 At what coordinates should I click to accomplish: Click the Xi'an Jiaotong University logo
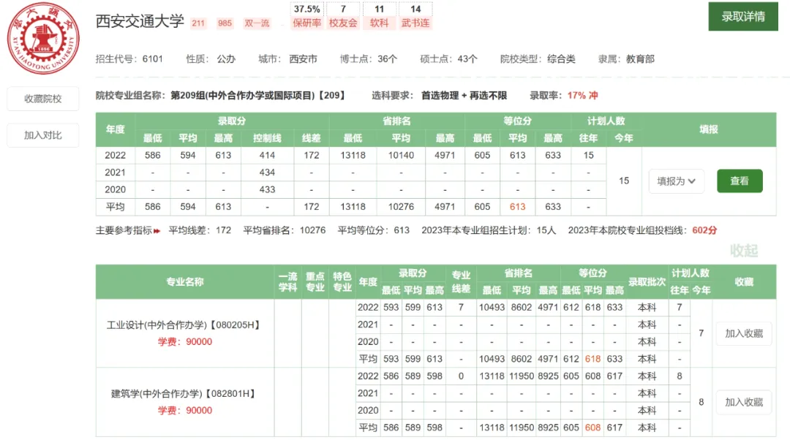[x=43, y=39]
